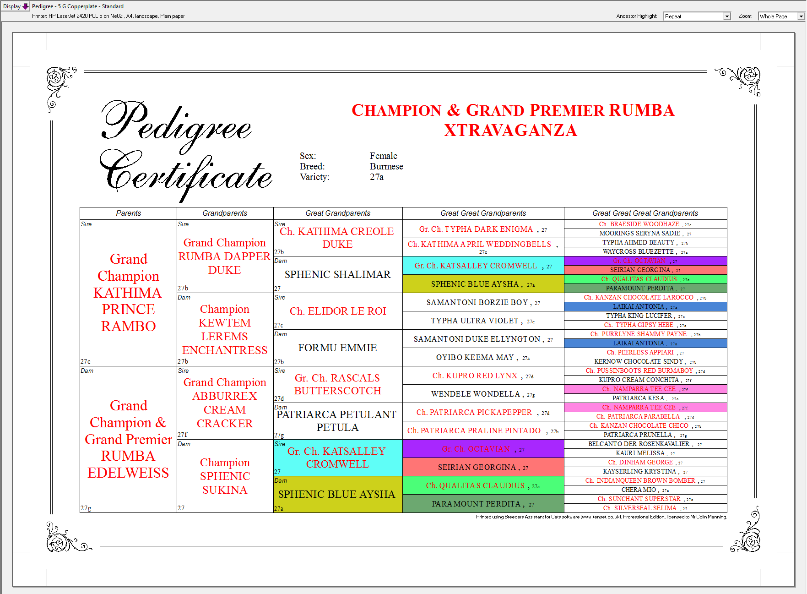Click Oyibo Keema May entry

click(483, 357)
